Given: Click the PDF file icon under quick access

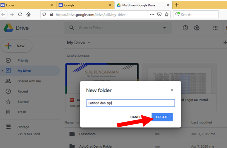Looking at the screenshot, I should pyautogui.click(x=72, y=100).
